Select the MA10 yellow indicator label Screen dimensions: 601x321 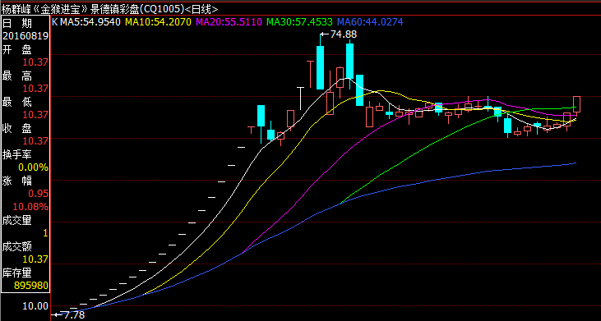[x=159, y=22]
